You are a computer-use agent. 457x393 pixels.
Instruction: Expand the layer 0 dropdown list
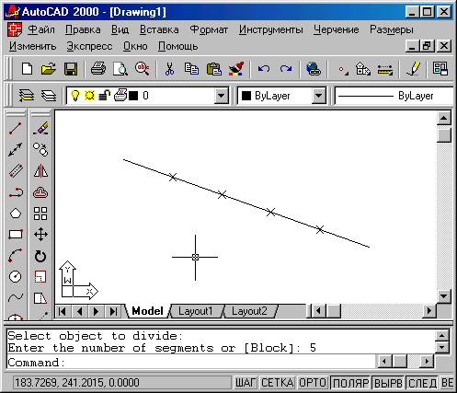(x=221, y=96)
